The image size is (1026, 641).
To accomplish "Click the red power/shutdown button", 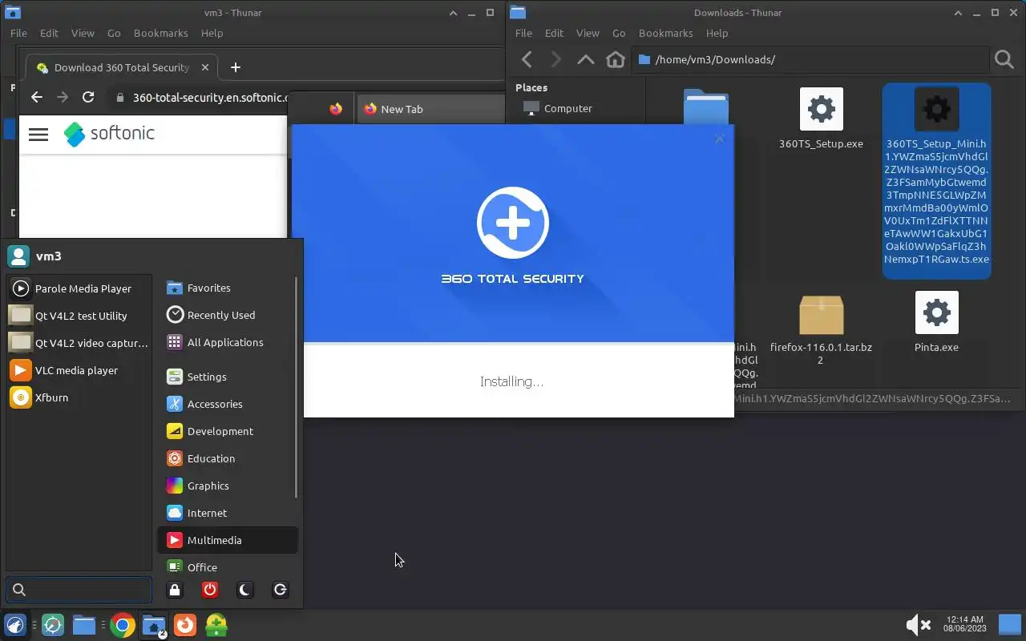I will coord(210,590).
